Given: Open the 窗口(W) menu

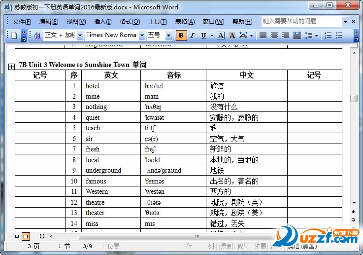Looking at the screenshot, I should [x=213, y=22].
